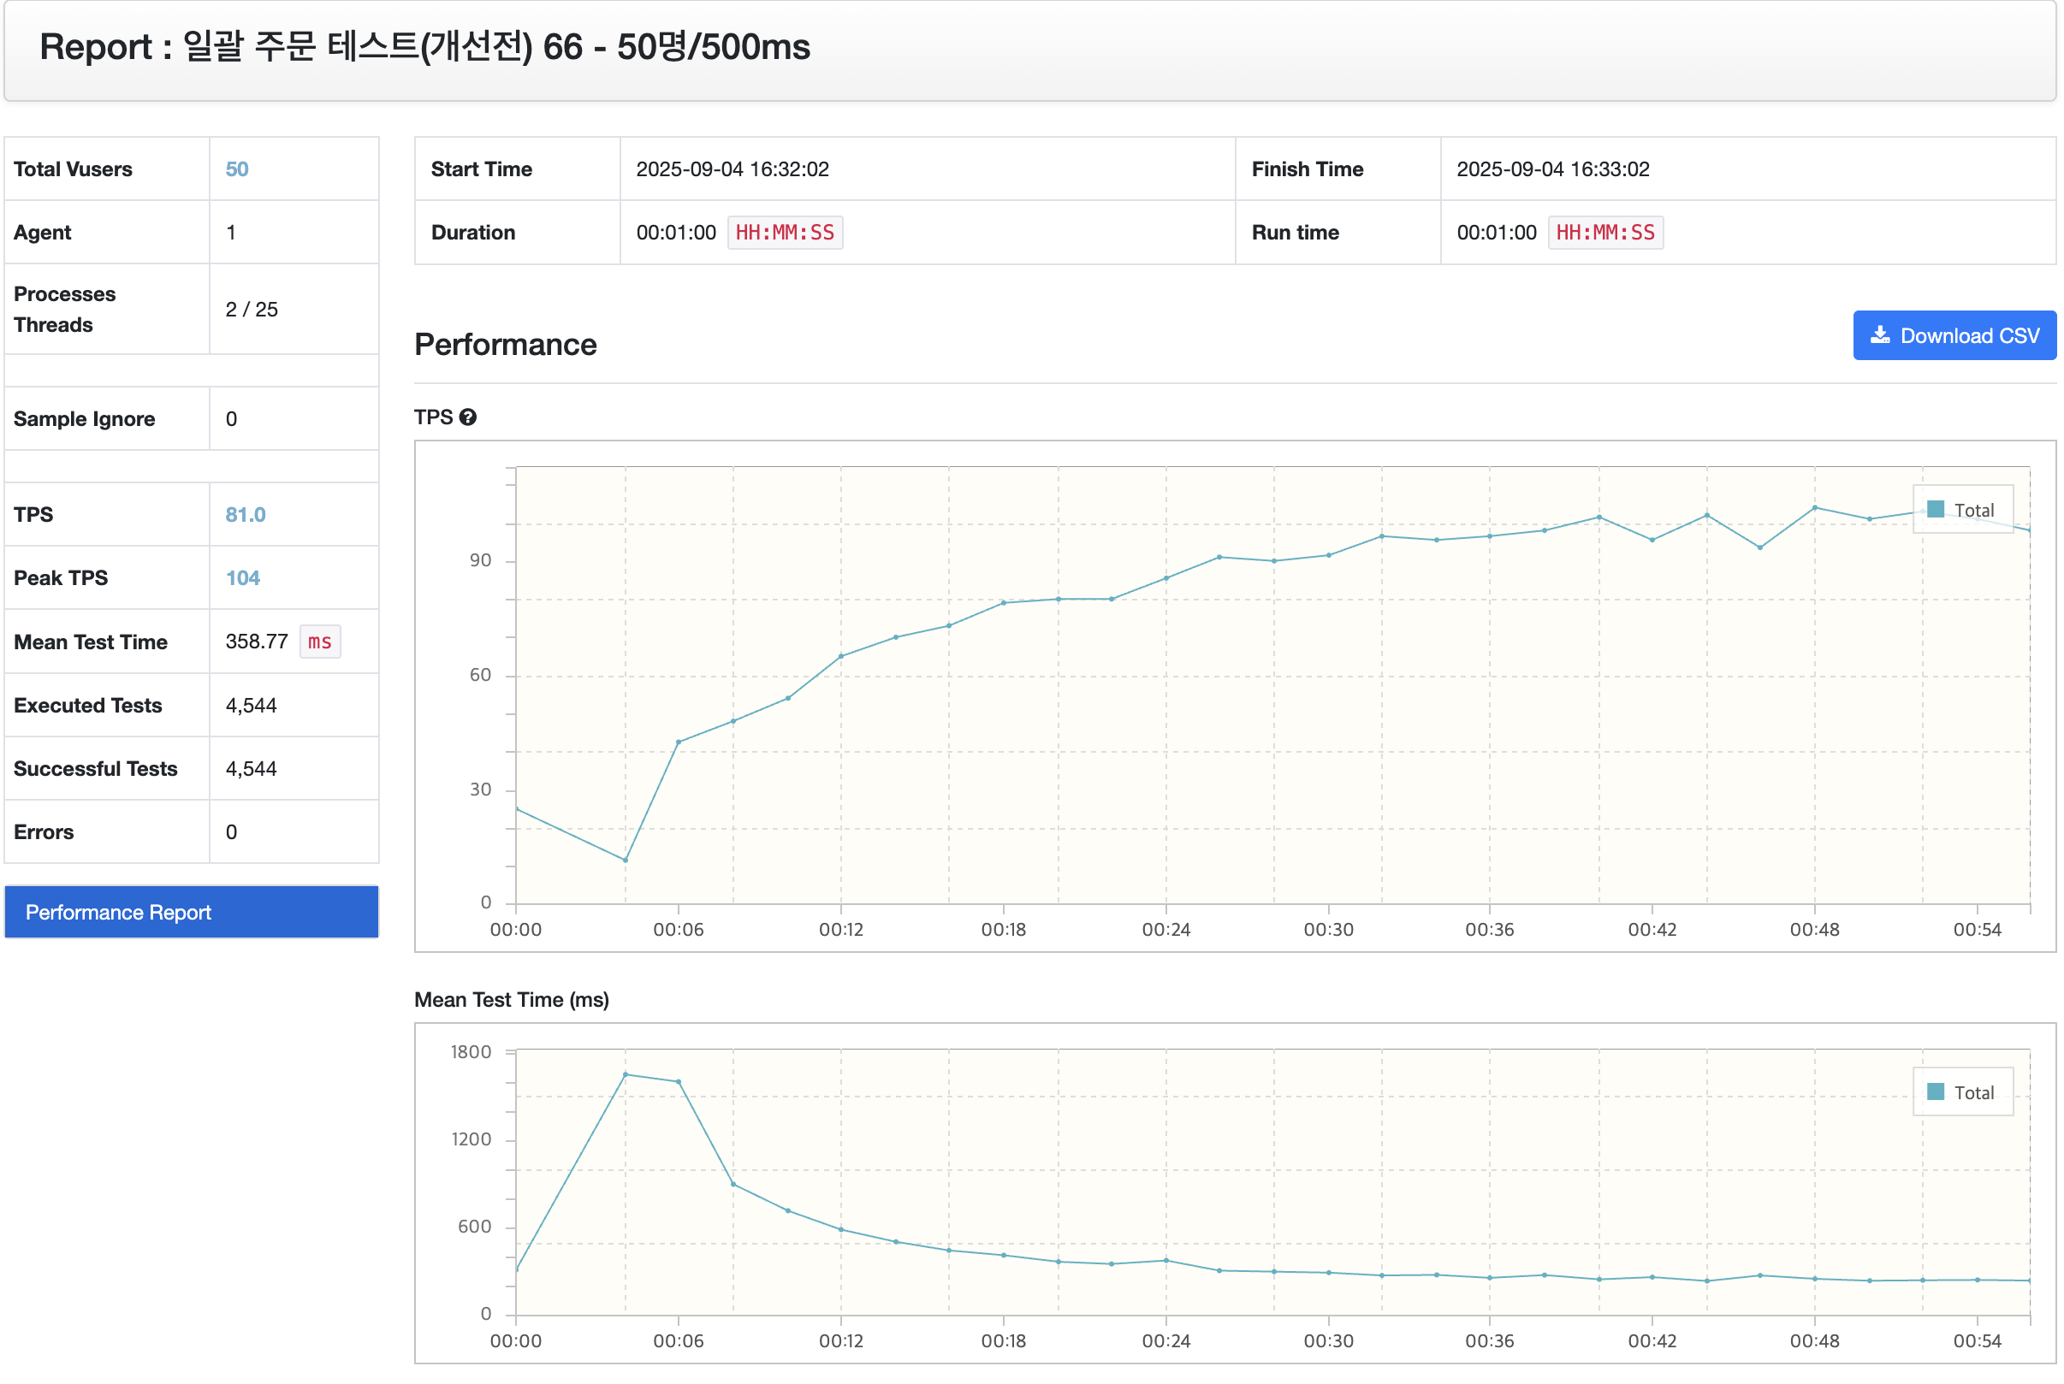Click the HH:MM:SS badge next to Run time

pyautogui.click(x=1605, y=233)
